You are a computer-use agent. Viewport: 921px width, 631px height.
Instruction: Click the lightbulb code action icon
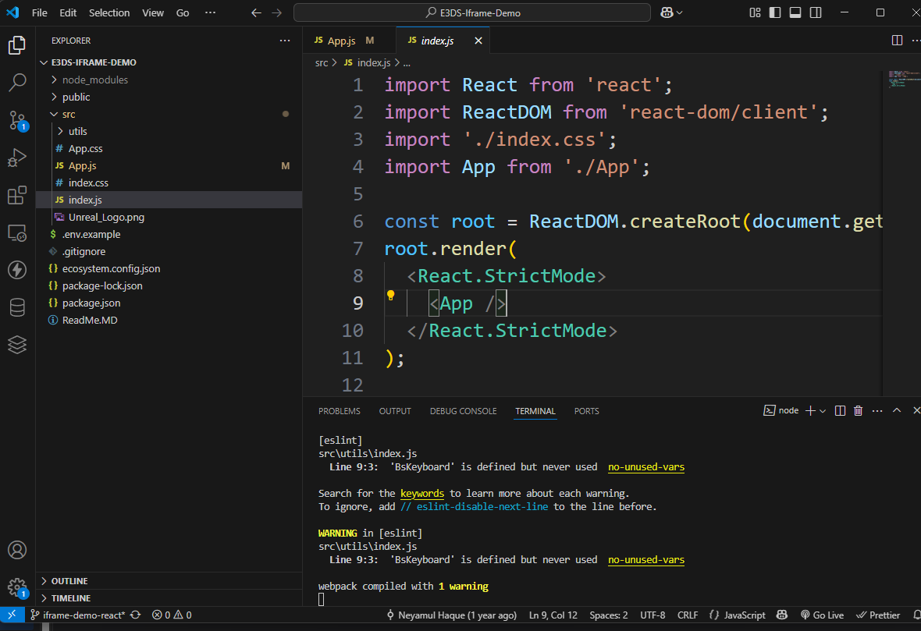(x=391, y=296)
